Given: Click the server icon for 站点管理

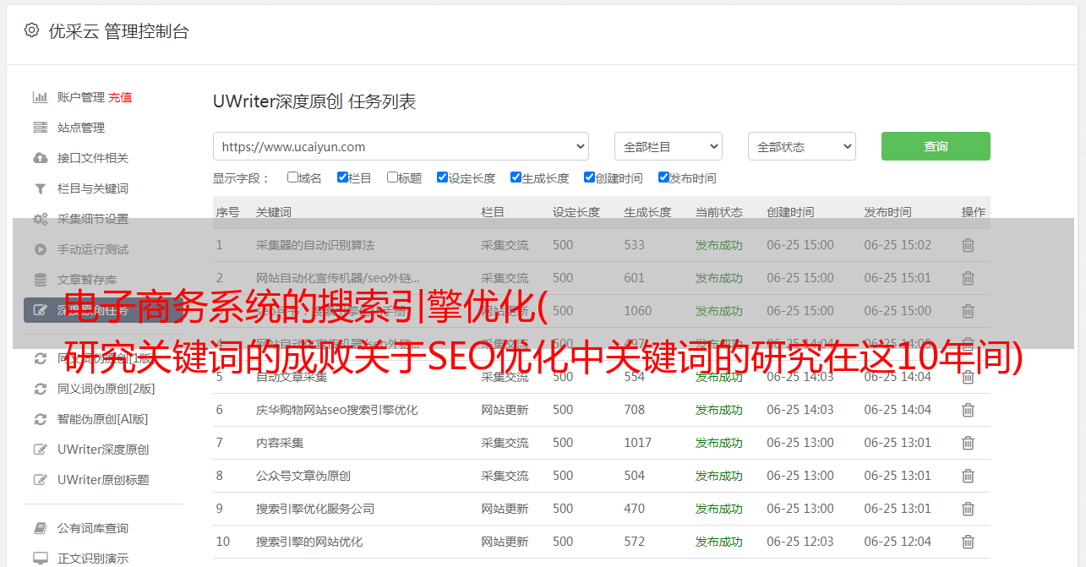Looking at the screenshot, I should [40, 128].
